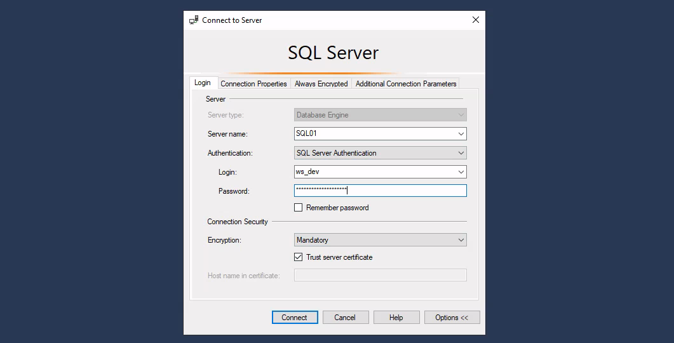Image resolution: width=674 pixels, height=343 pixels.
Task: Click the Connect button
Action: pyautogui.click(x=295, y=317)
